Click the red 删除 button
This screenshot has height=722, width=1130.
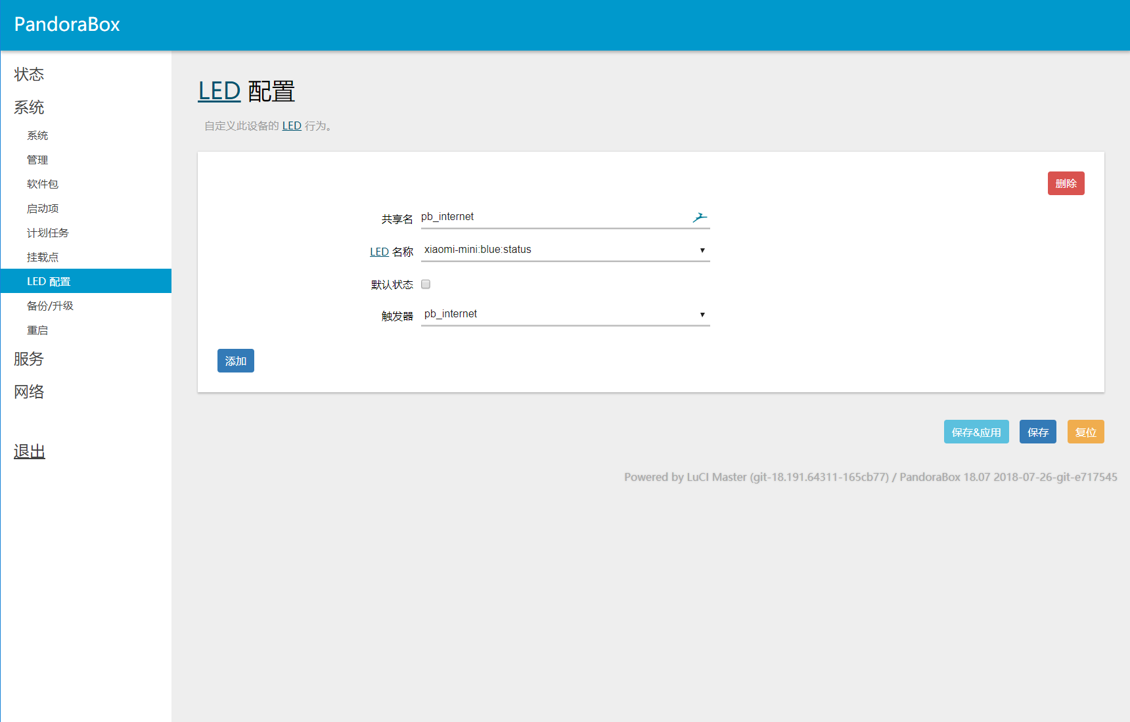tap(1066, 183)
